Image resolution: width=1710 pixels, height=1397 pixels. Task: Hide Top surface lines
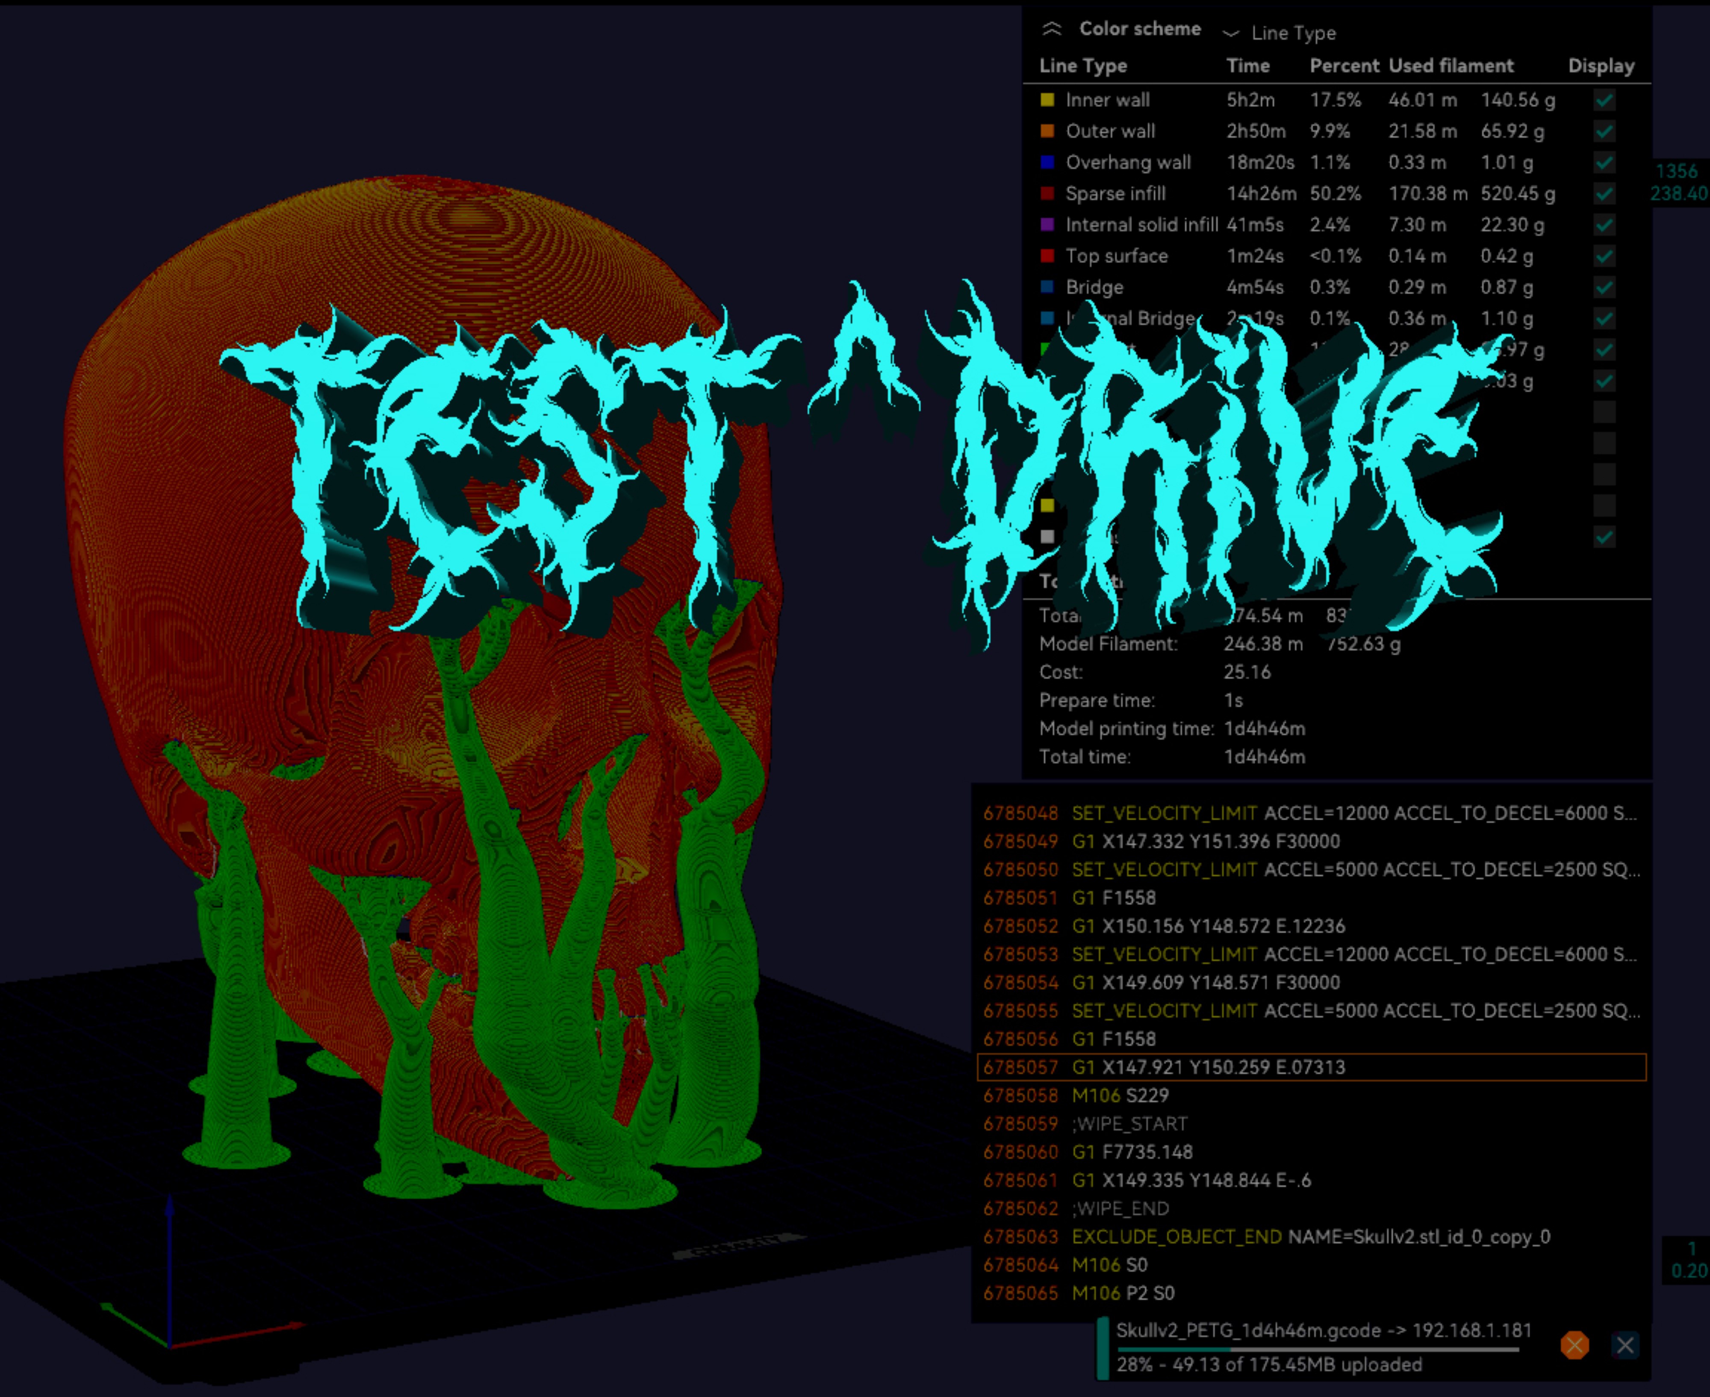1604,256
